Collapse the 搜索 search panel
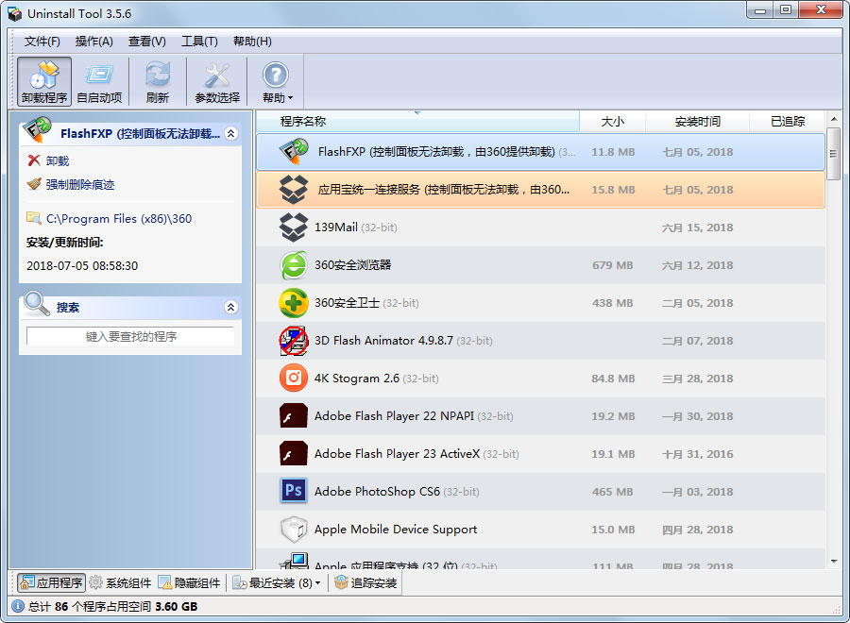 tap(231, 307)
